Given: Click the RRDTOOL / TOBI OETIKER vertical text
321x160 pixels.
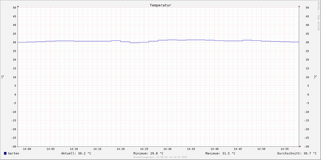Looking at the screenshot, I should (x=318, y=16).
